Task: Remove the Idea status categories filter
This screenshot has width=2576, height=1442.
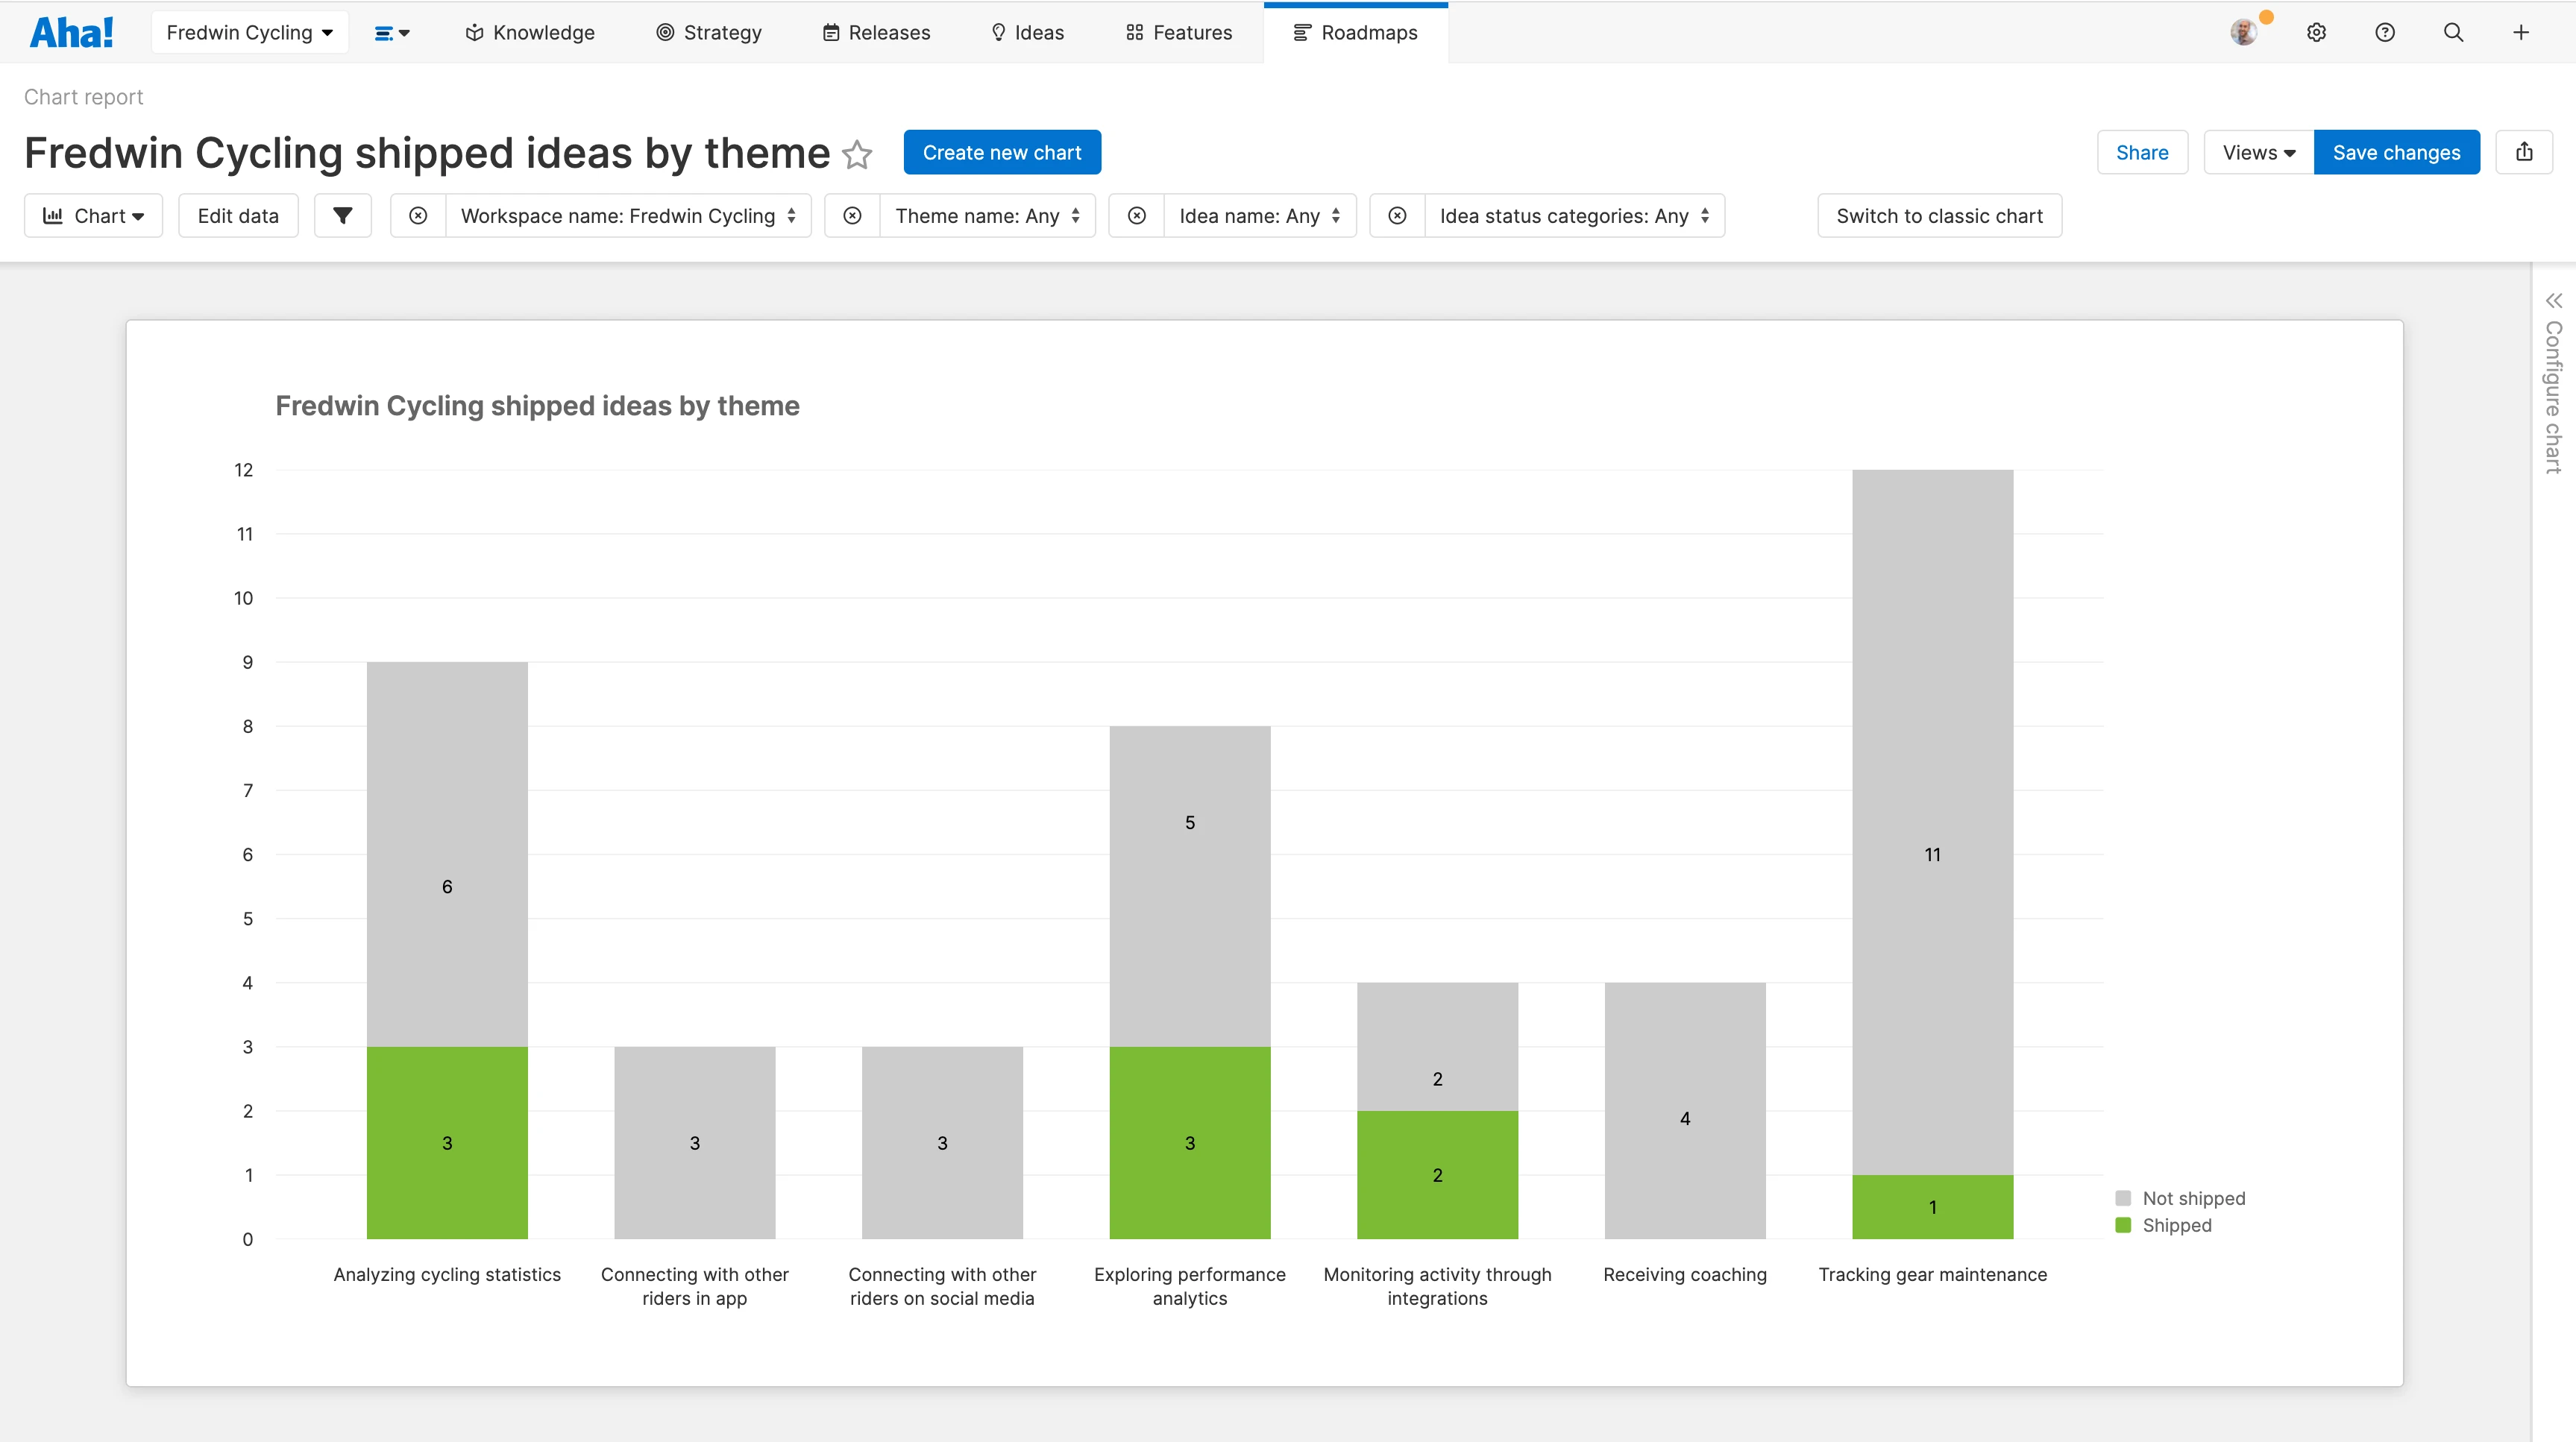Action: [x=1397, y=215]
